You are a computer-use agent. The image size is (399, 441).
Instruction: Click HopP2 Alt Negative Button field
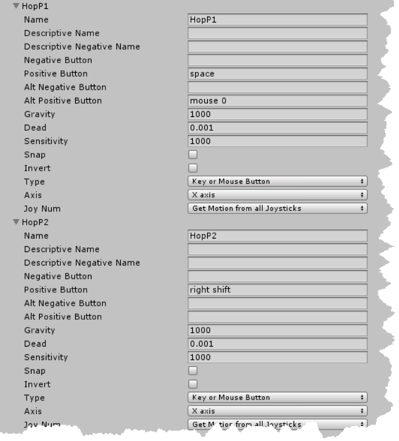click(x=278, y=303)
